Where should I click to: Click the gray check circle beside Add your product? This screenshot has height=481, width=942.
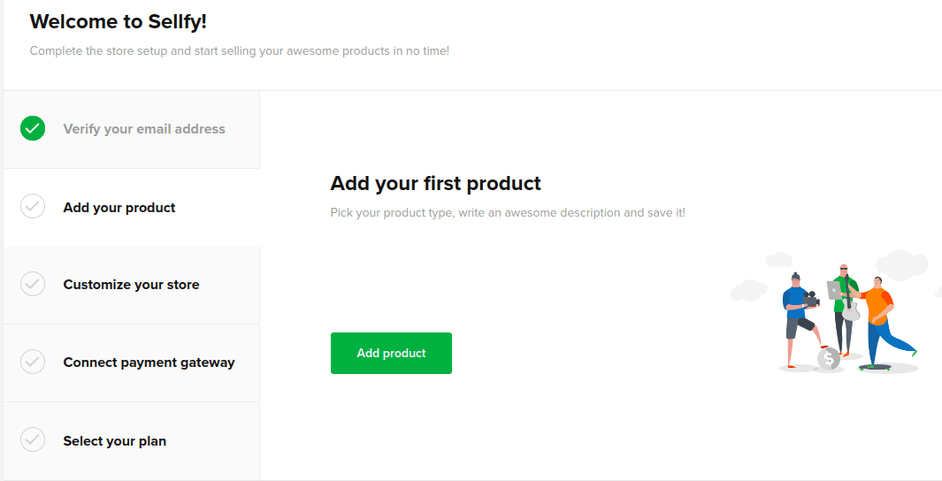[33, 206]
